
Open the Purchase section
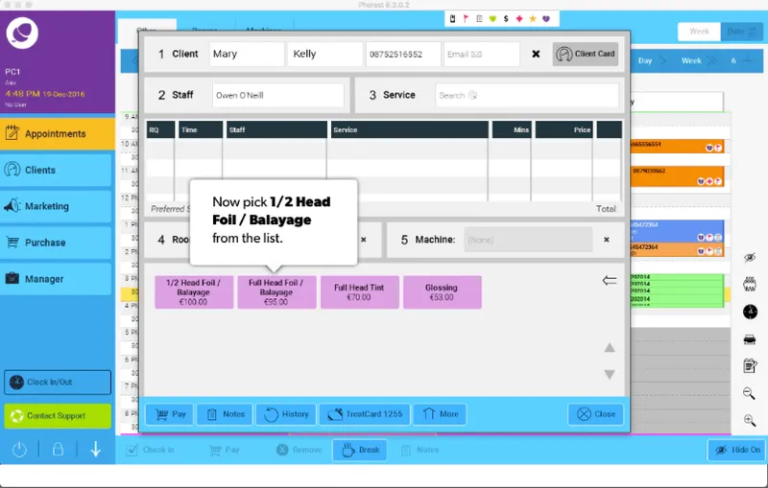(57, 243)
